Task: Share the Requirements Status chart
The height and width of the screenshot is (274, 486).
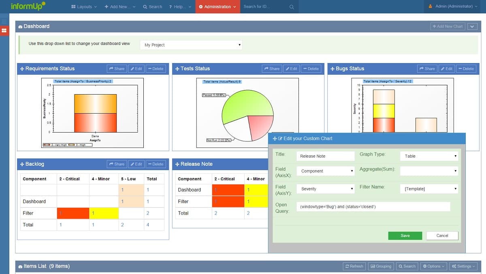Action: (x=117, y=69)
